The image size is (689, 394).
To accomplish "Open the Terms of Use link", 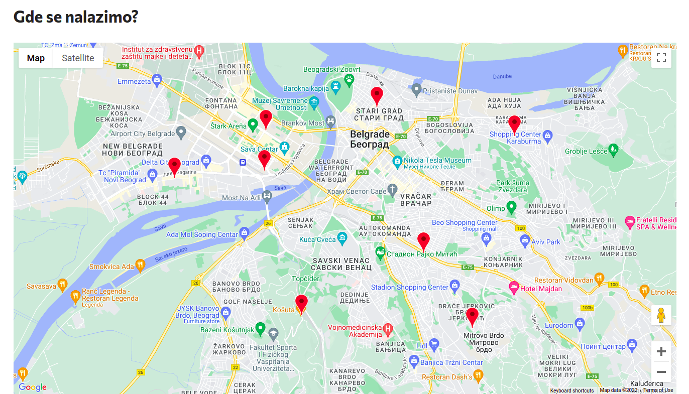I will [x=658, y=390].
